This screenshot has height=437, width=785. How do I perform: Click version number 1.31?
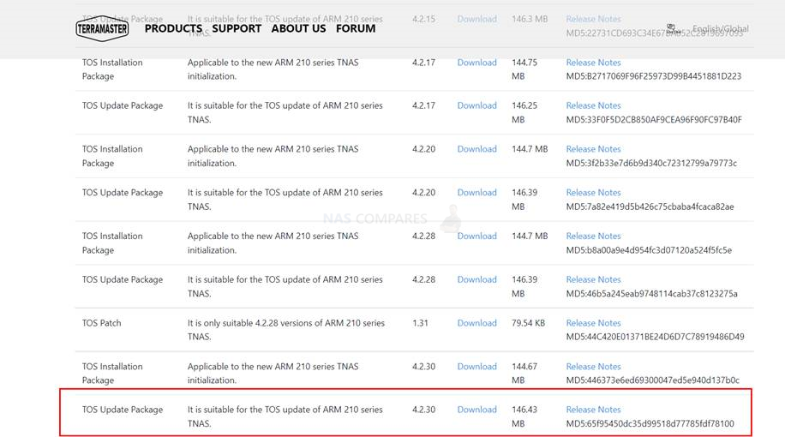click(420, 323)
